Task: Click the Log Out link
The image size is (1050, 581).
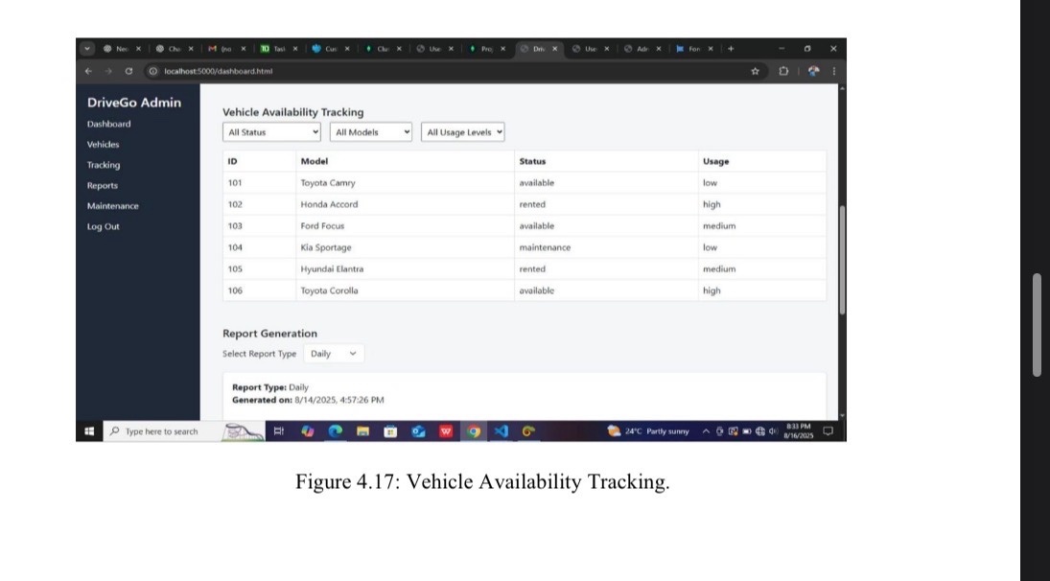Action: pyautogui.click(x=104, y=226)
